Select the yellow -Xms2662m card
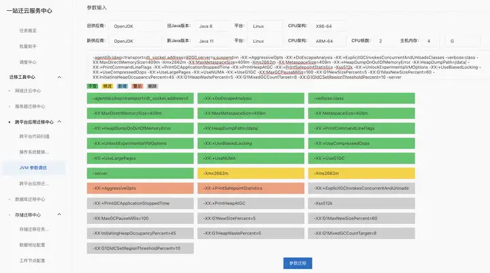 click(x=361, y=173)
